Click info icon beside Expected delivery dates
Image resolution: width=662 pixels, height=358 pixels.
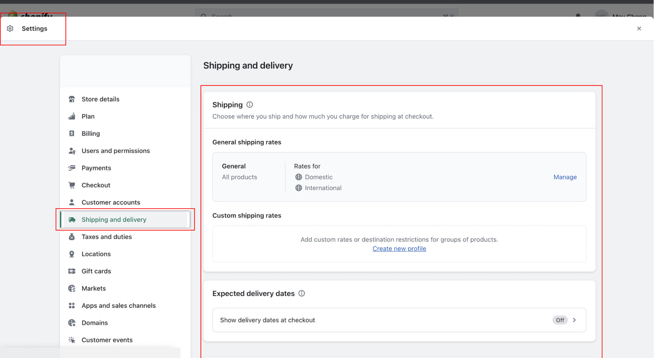302,293
